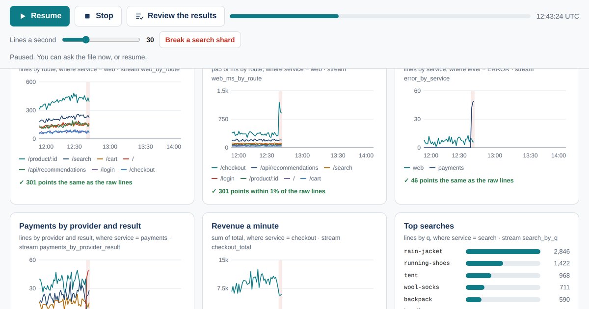Open Review the results
The height and width of the screenshot is (309, 589).
click(x=176, y=16)
